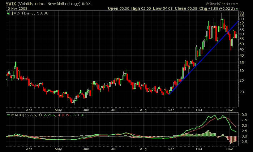Click the '$VIX (Daily) 59.98' legend label
This screenshot has width=253, height=152.
click(30, 13)
